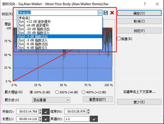The height and width of the screenshot is (124, 164).
Task: Click the red X delete preset icon
Action: pos(112,13)
